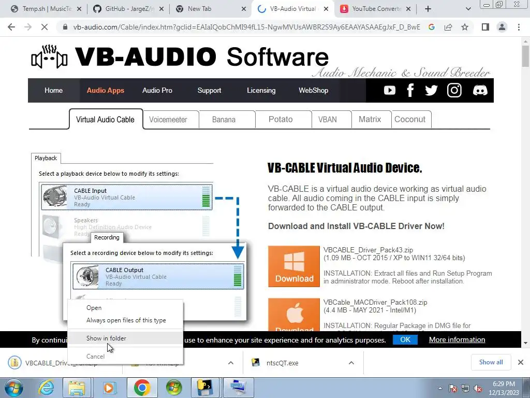
Task: Open Licensing nav item
Action: (261, 90)
